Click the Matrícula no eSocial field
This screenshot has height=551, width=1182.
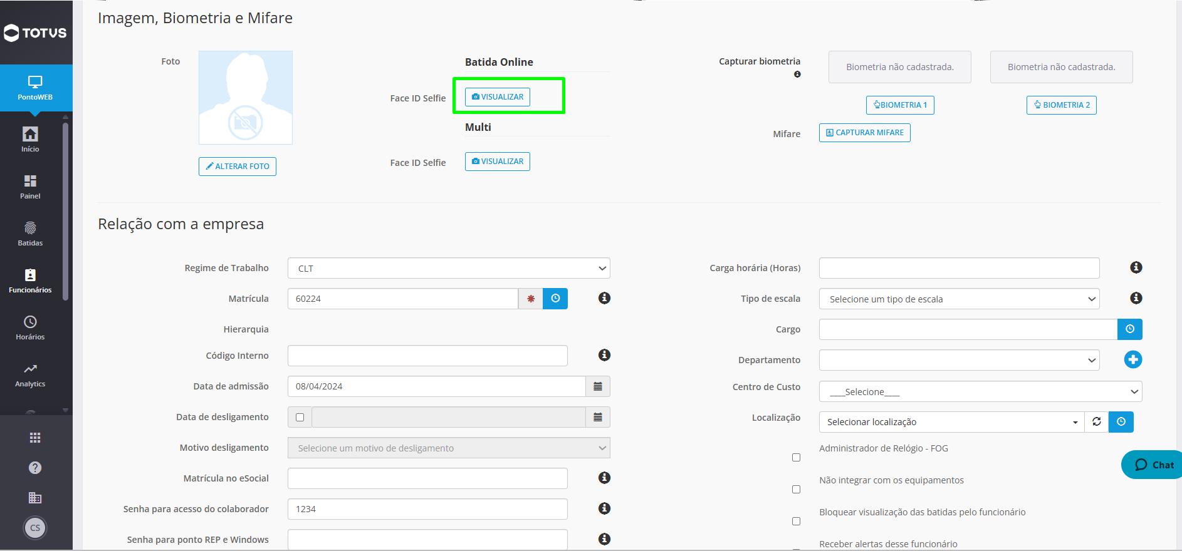coord(427,478)
